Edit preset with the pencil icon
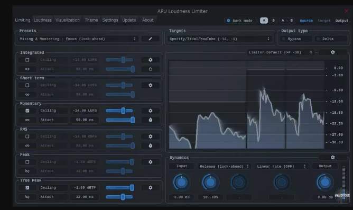 pos(151,39)
